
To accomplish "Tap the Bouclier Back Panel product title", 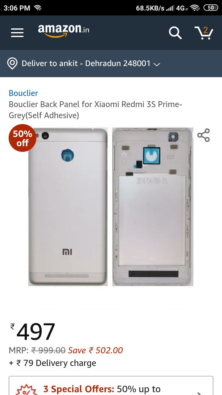I will tap(96, 110).
